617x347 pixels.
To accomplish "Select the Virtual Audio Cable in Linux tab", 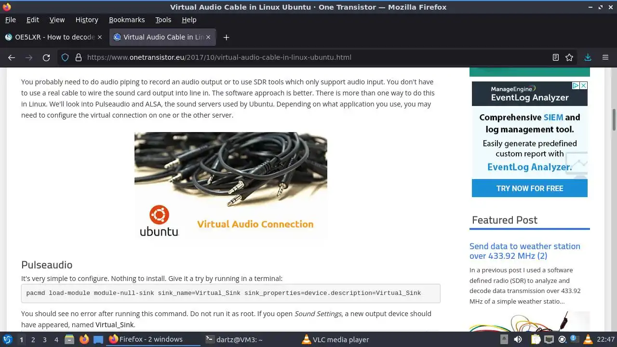I will pos(163,37).
